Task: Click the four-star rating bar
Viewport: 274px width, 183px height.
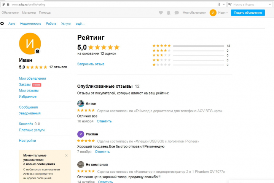Action: (x=199, y=51)
